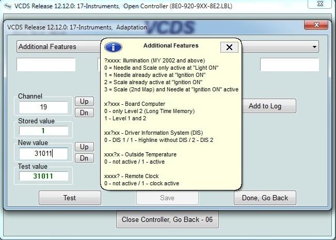Viewport: 336px width, 240px height.
Task: Click Channel Up button
Action: 84,101
